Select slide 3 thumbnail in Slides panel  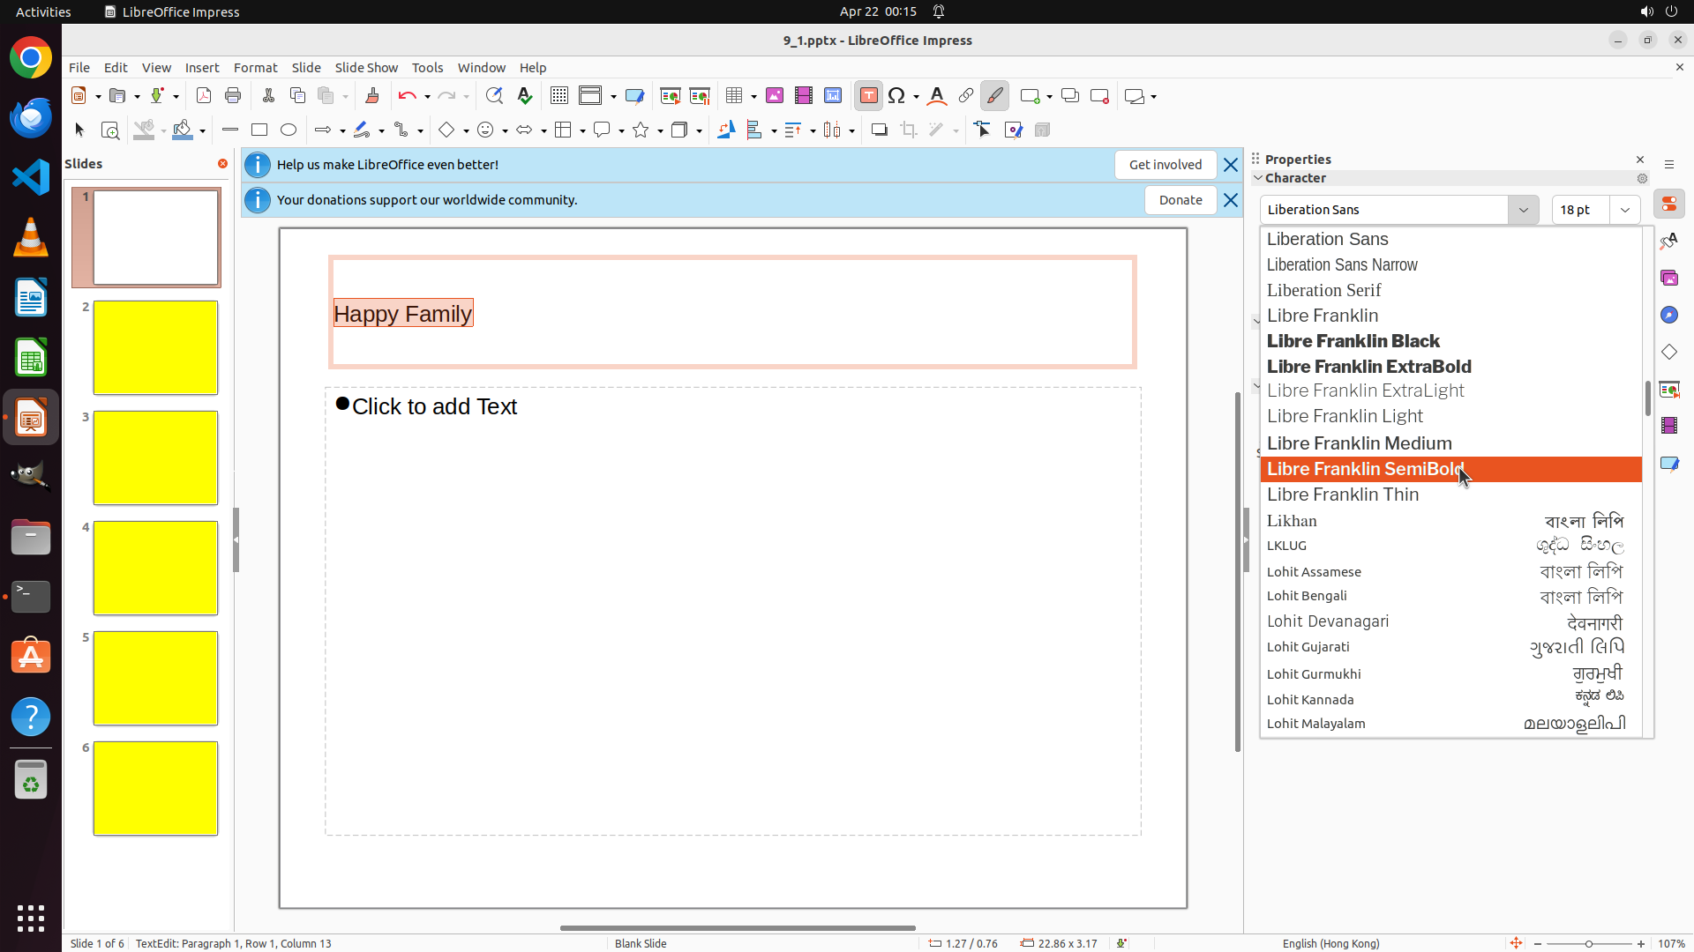(155, 457)
